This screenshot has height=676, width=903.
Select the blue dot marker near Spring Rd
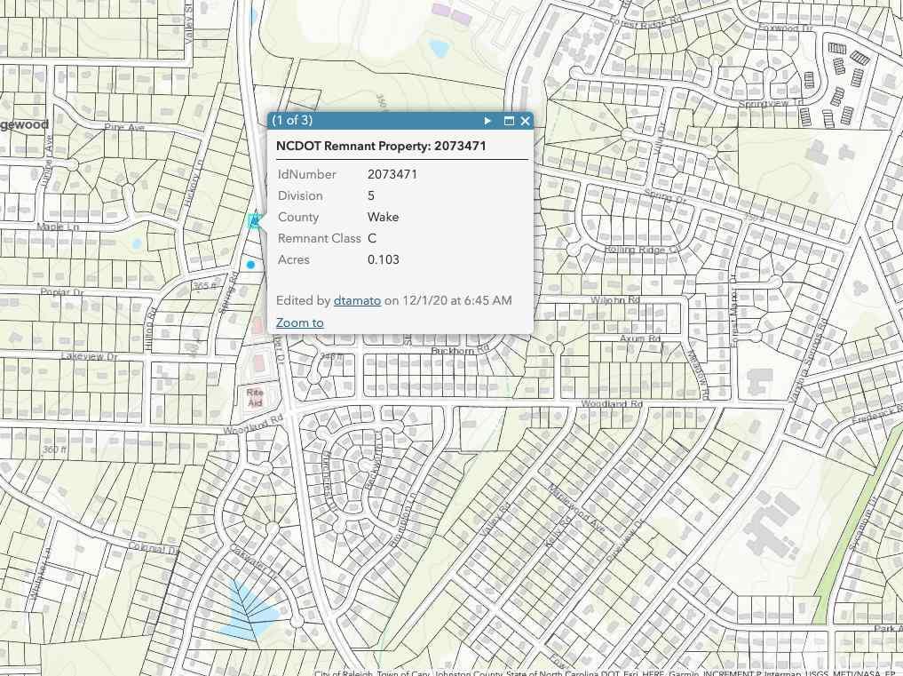coord(250,265)
